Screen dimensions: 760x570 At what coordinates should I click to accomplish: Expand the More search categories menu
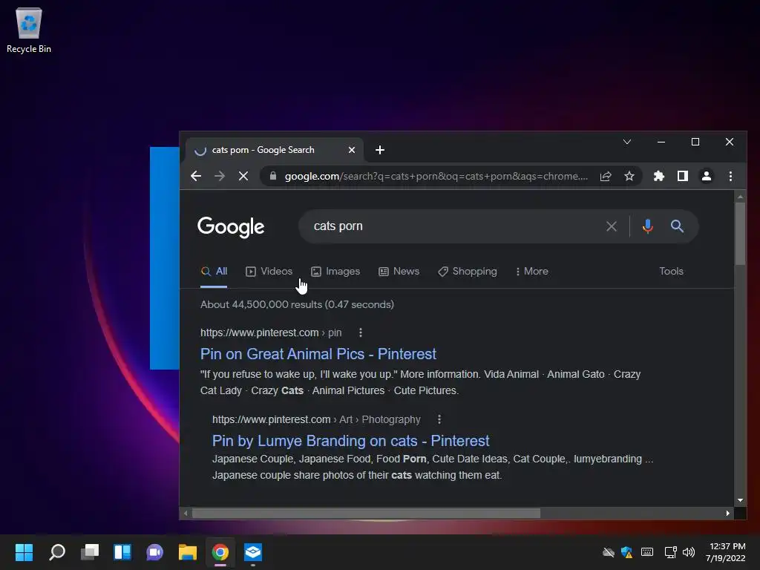point(531,271)
